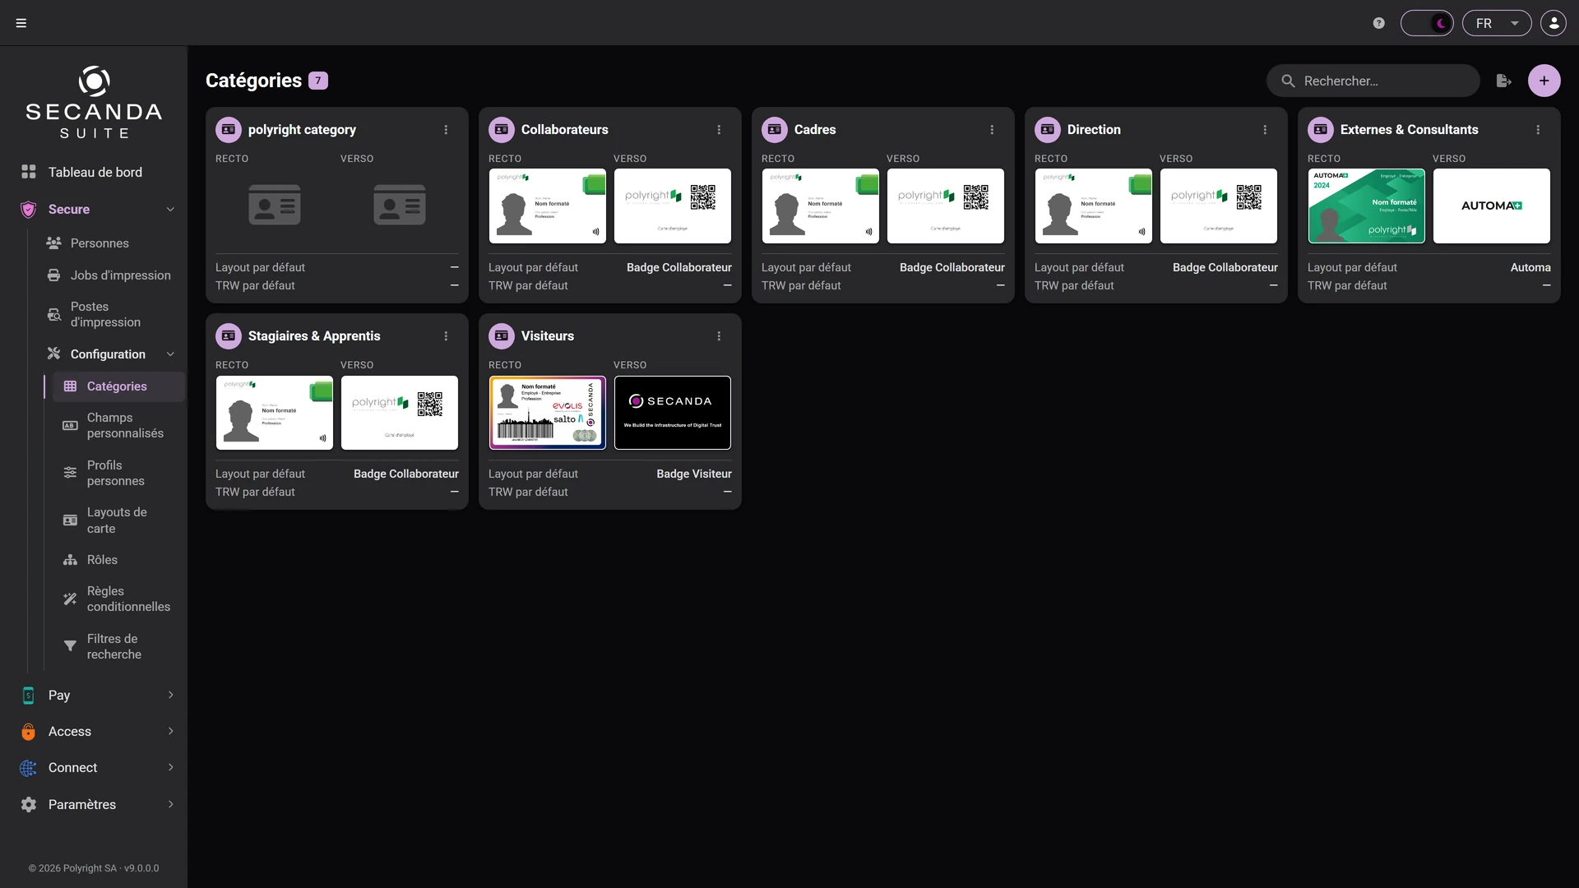Toggle the dark mode switch
The height and width of the screenshot is (888, 1579).
pos(1427,23)
